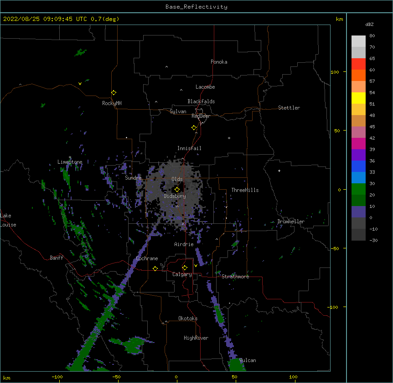Click the Banff label
Viewport: 393px width, 383px height.
(57, 258)
